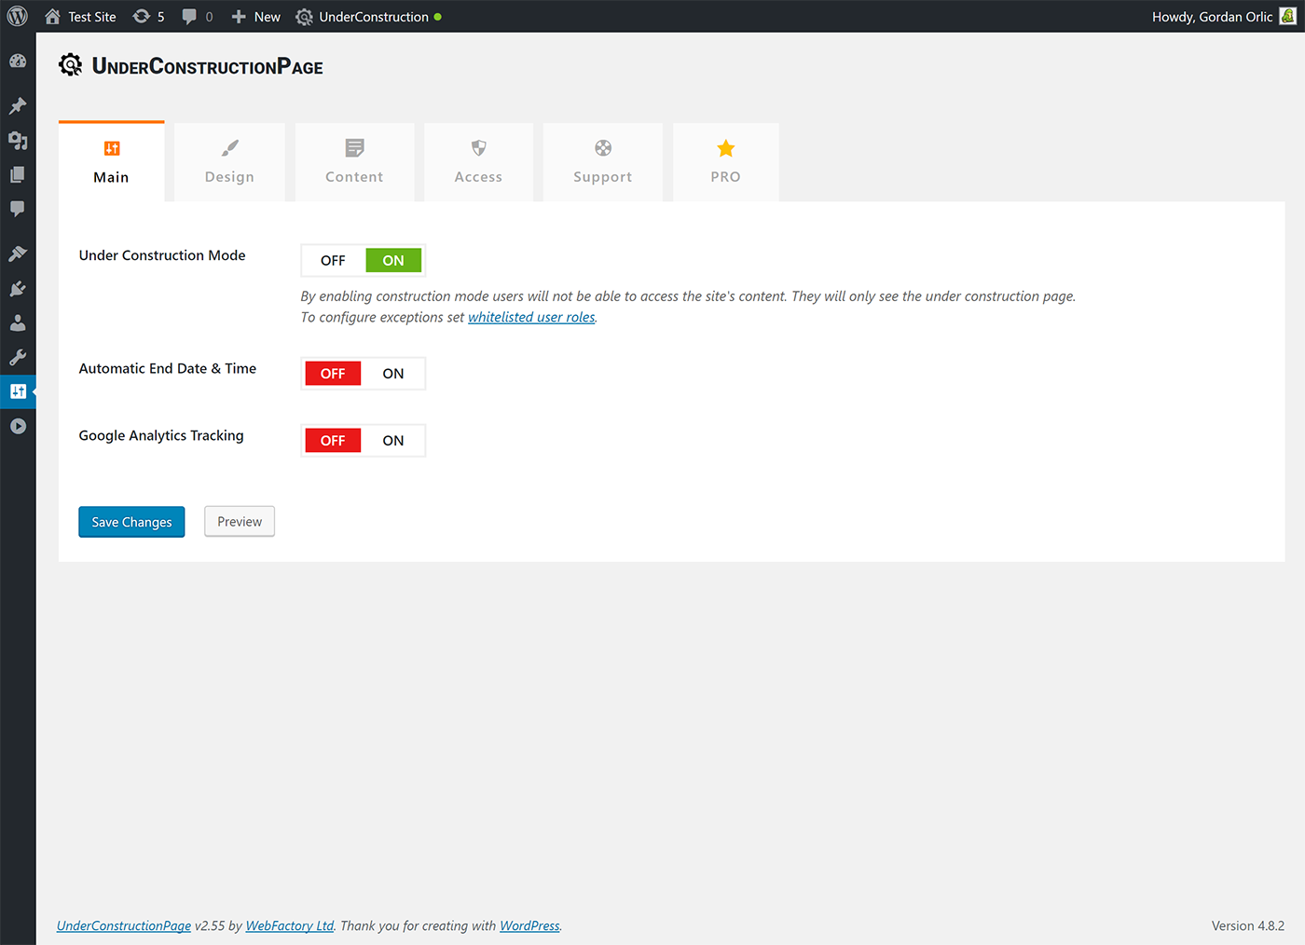Switch to the PRO tab
The width and height of the screenshot is (1305, 945).
pos(726,162)
